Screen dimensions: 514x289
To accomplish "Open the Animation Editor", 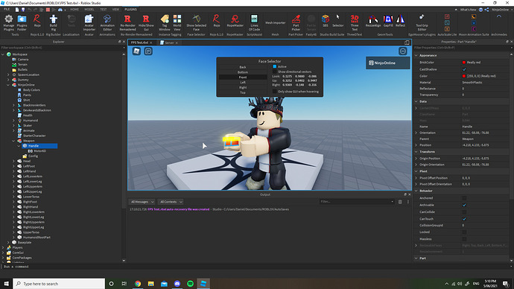I will [x=107, y=22].
